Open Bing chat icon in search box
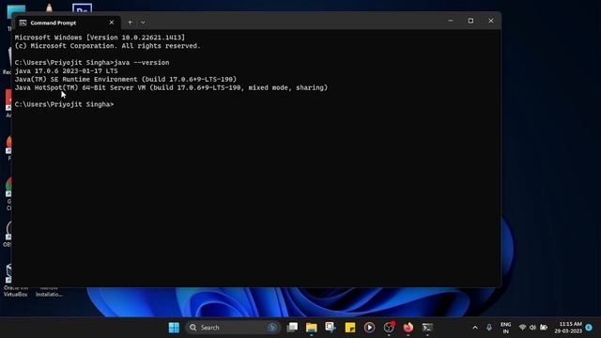601x338 pixels. [x=272, y=328]
